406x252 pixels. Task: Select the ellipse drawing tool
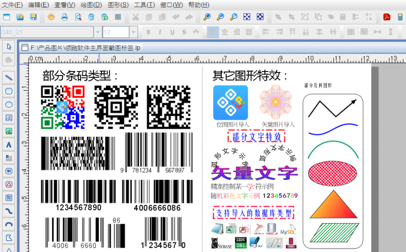9,104
